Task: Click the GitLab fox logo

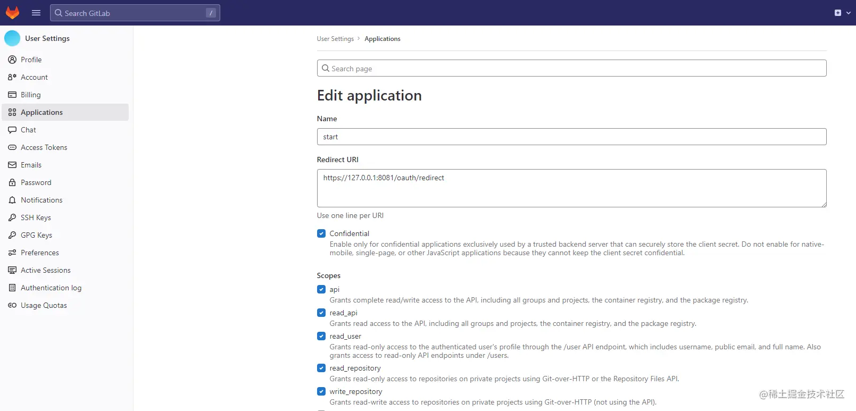Action: (x=12, y=13)
